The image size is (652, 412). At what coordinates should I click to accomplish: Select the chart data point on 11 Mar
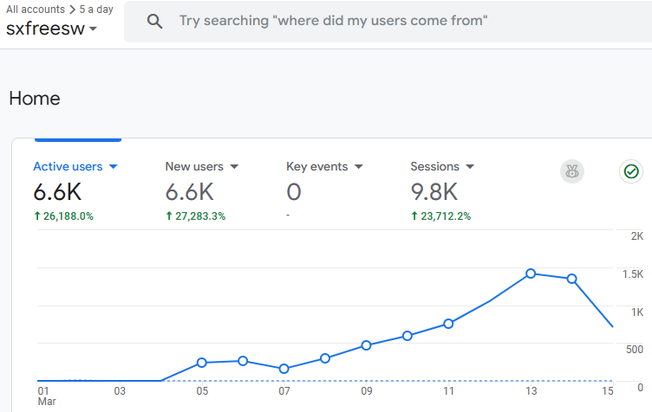tap(448, 324)
